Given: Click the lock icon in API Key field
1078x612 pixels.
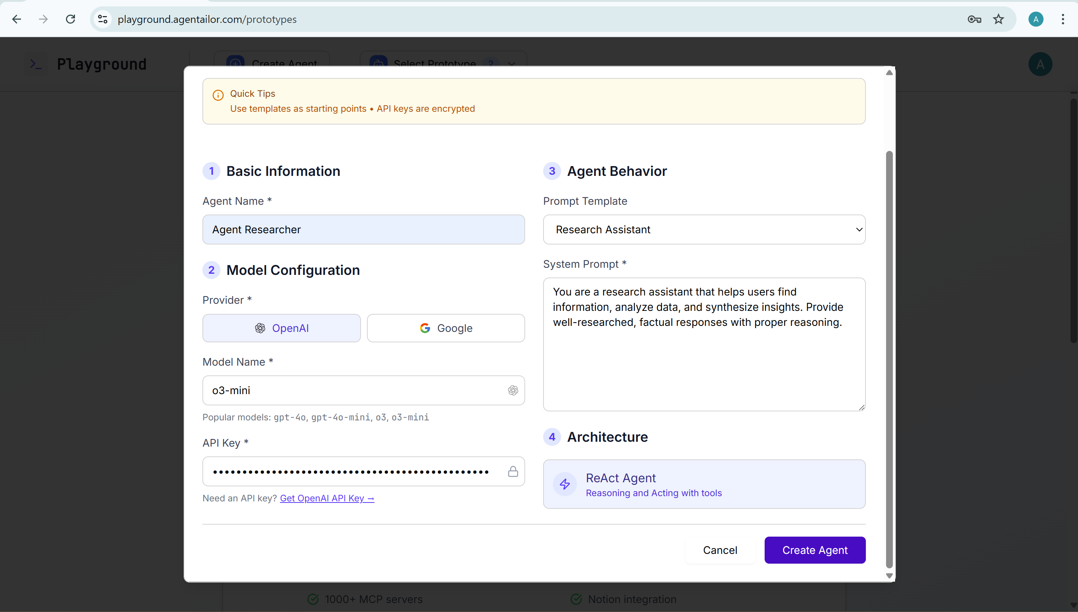Looking at the screenshot, I should tap(513, 472).
